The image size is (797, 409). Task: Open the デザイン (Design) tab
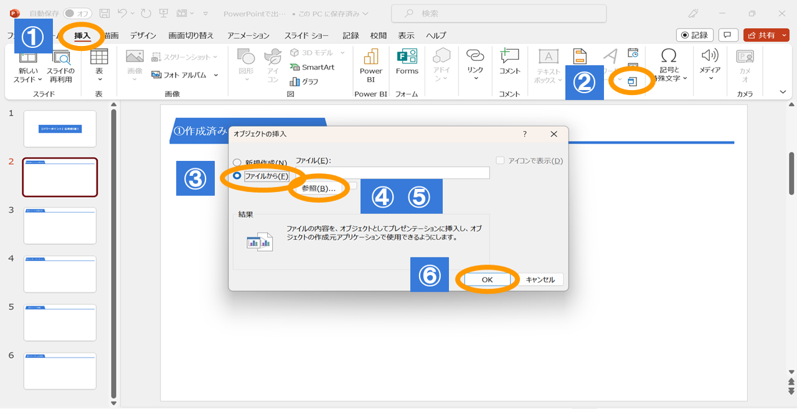[143, 35]
